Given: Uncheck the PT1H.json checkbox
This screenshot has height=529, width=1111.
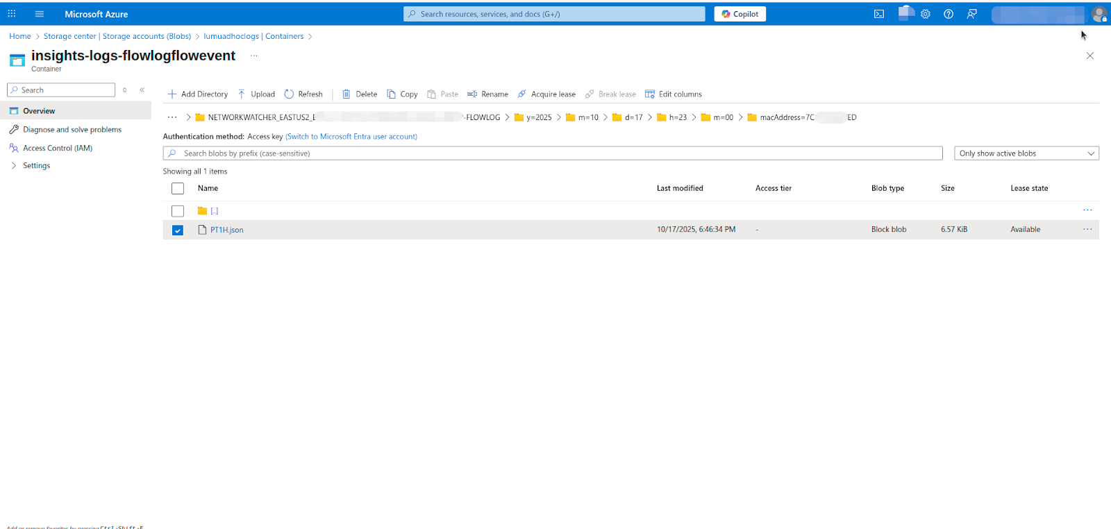Looking at the screenshot, I should 178,230.
